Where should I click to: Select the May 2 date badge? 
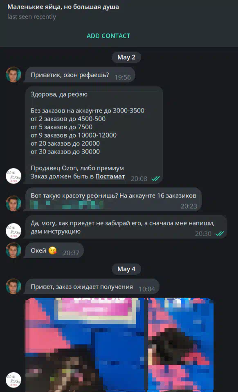pyautogui.click(x=126, y=57)
